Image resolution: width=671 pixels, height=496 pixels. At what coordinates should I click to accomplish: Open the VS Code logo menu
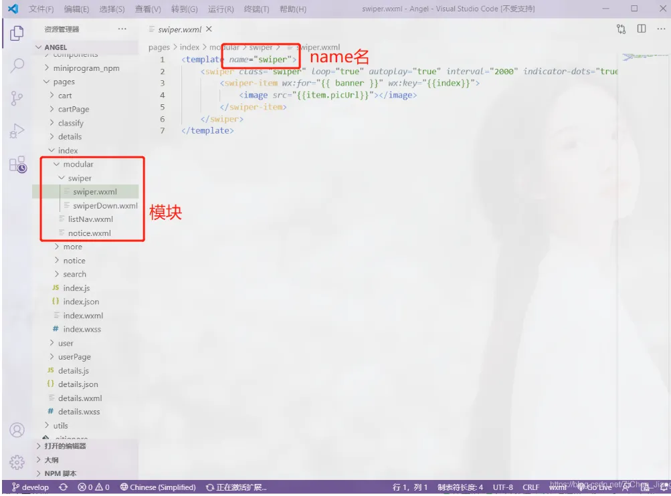[13, 9]
